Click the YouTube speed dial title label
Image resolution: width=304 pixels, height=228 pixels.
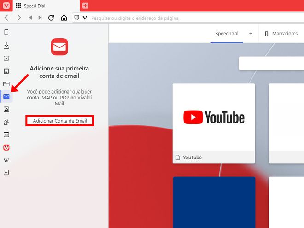click(192, 158)
